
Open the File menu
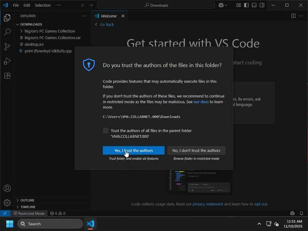[x=16, y=5]
